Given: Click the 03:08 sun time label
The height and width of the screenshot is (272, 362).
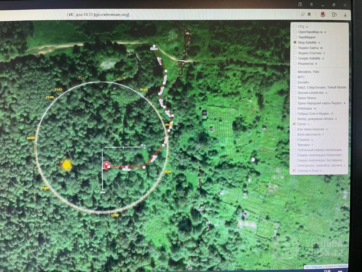Looking at the screenshot, I should pyautogui.click(x=144, y=90).
